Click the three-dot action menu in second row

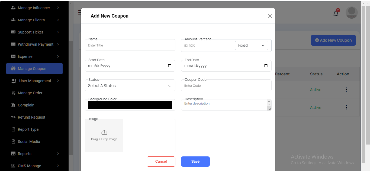pos(346,108)
